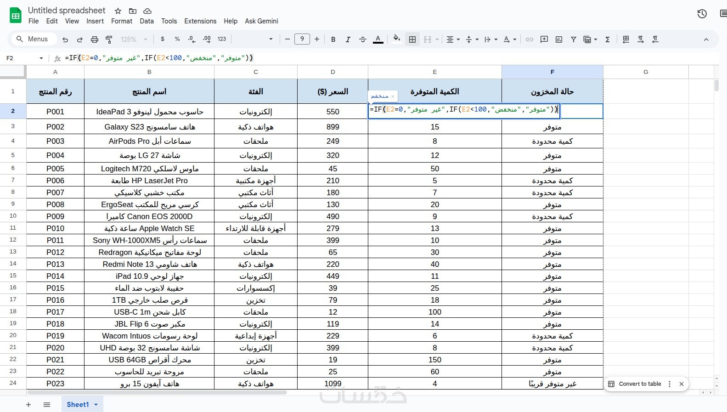Open Sheet1 tab options arrow

pos(96,405)
